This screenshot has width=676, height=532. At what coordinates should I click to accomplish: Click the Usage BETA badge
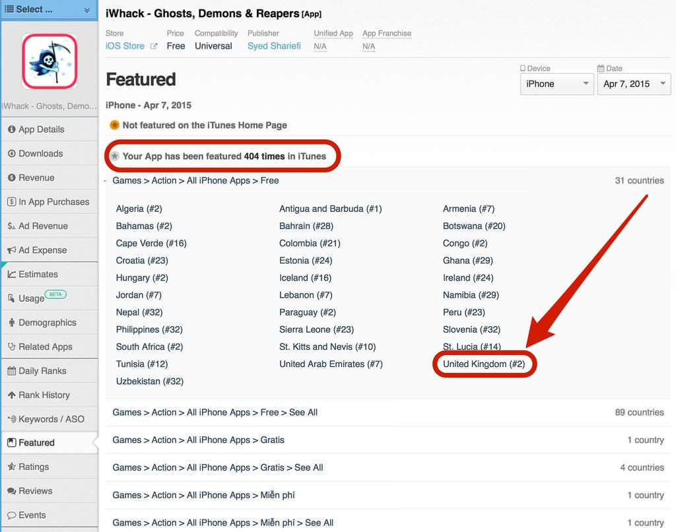[55, 294]
